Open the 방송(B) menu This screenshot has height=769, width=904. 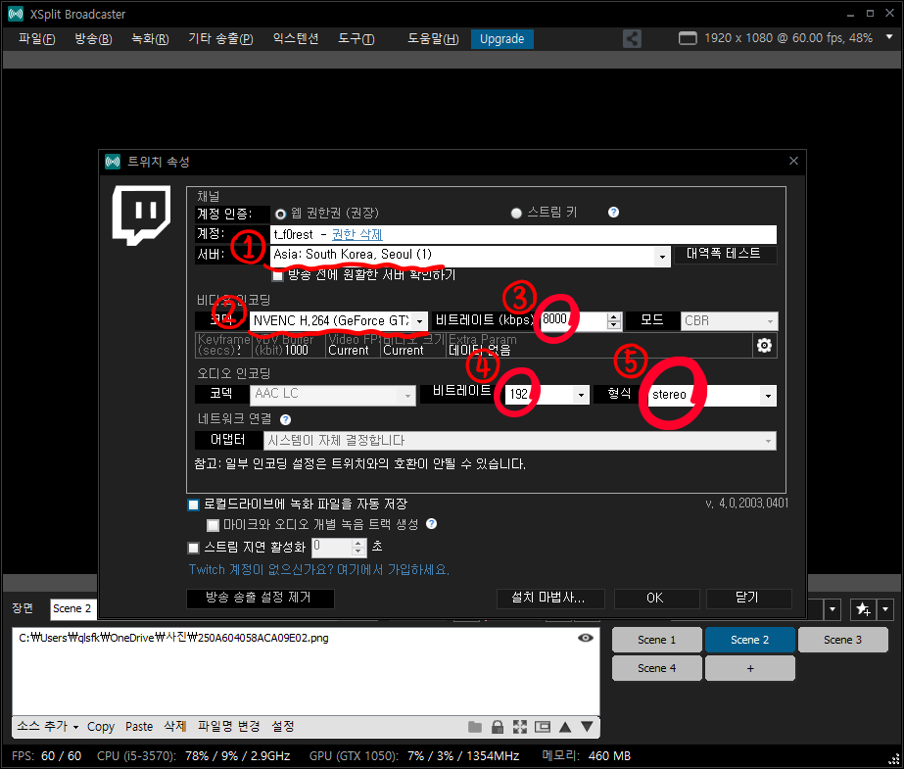click(93, 38)
